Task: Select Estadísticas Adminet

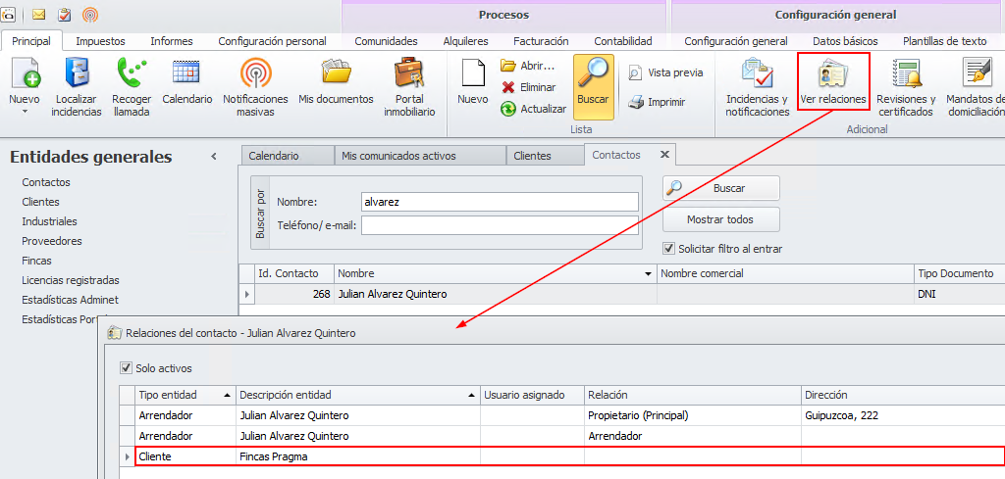Action: pos(70,300)
